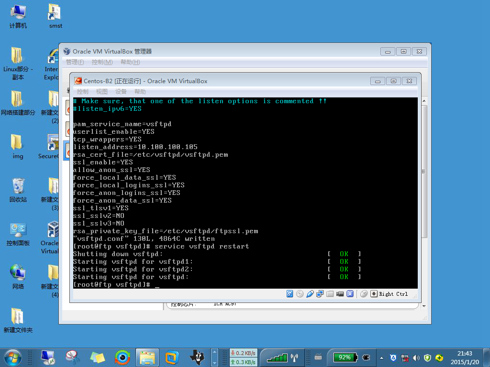Select the 控制面板 control panel icon
Image resolution: width=490 pixels, height=367 pixels.
tap(18, 234)
